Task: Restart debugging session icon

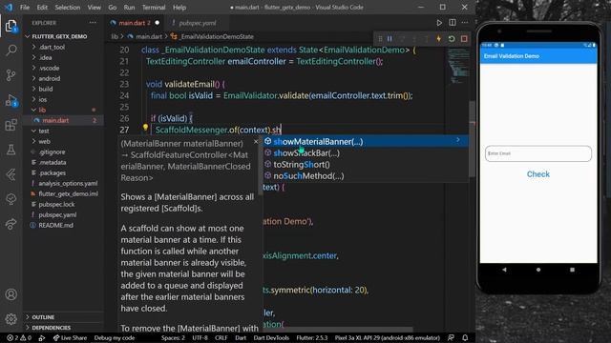Action: click(452, 39)
